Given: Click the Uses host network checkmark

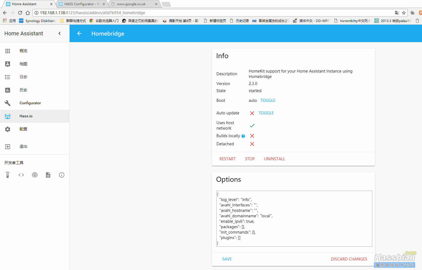Looking at the screenshot, I should click(x=252, y=125).
